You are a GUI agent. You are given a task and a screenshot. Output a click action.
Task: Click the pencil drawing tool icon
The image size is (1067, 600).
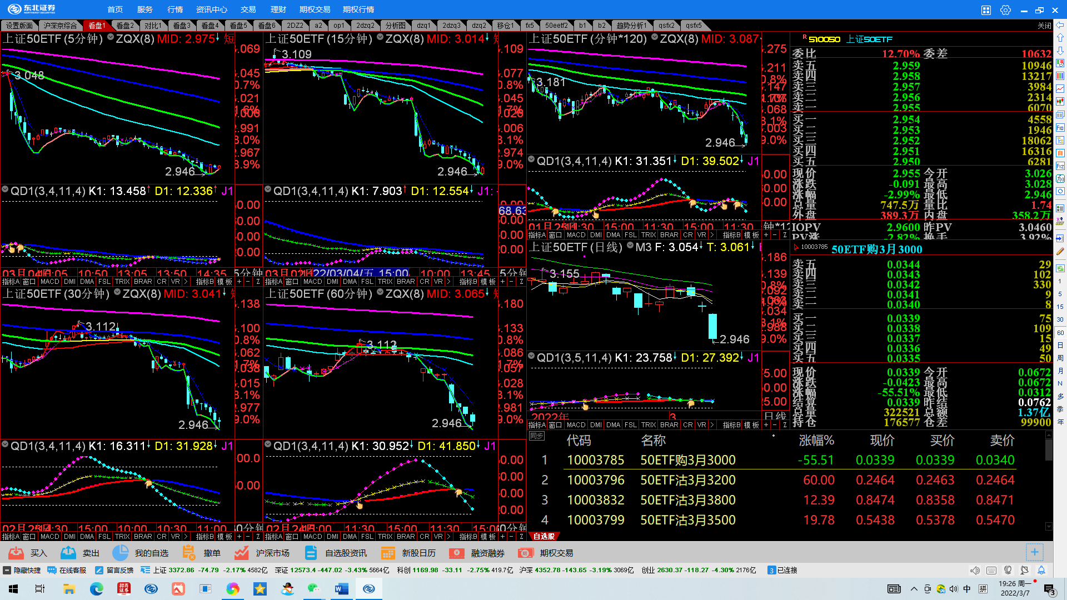tap(1060, 252)
